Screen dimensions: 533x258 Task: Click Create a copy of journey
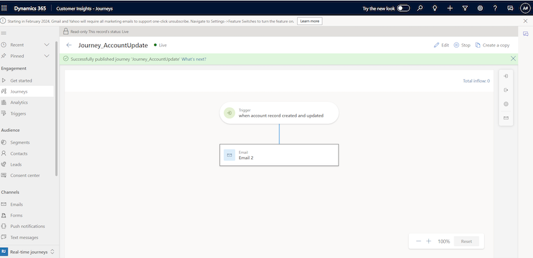pyautogui.click(x=492, y=45)
